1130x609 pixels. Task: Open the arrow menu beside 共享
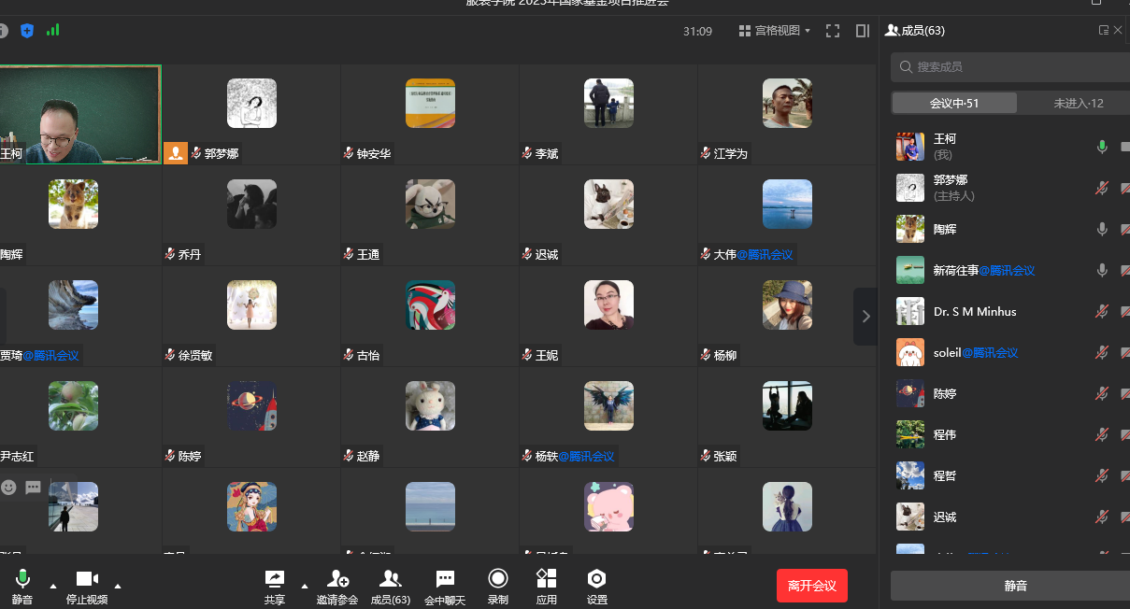304,586
